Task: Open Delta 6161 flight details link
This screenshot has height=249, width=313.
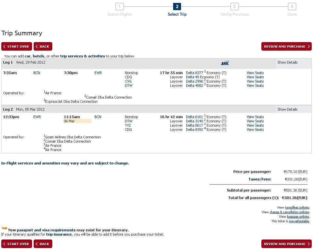Action: pyautogui.click(x=194, y=117)
